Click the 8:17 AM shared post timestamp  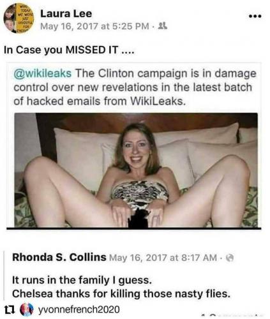pos(163,258)
